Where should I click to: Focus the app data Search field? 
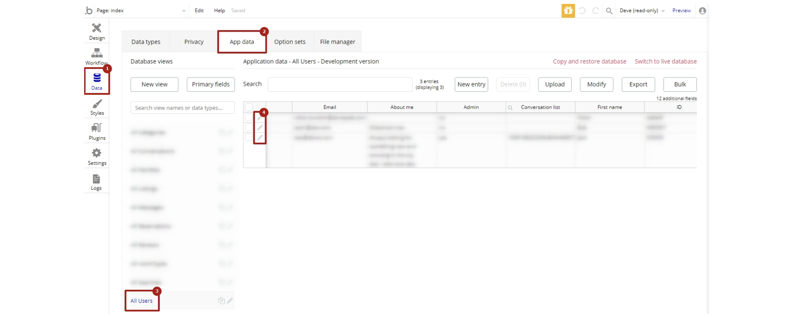tap(340, 84)
